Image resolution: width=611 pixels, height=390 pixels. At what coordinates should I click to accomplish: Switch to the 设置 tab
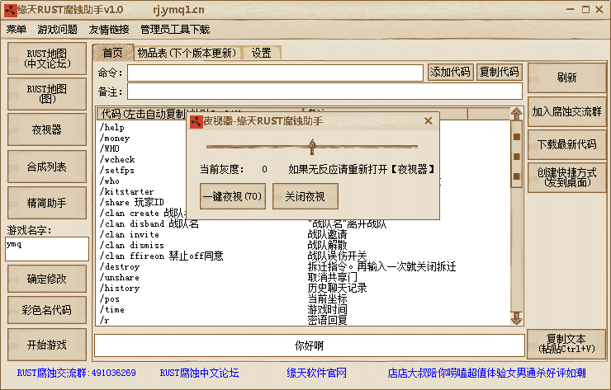click(x=261, y=53)
